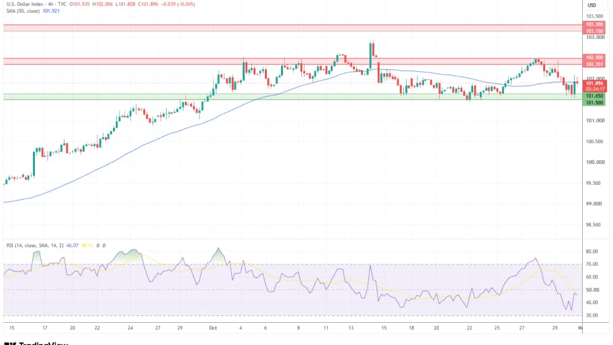This screenshot has height=345, width=613.
Task: Click the 100.500 price axis label
Action: [594, 141]
